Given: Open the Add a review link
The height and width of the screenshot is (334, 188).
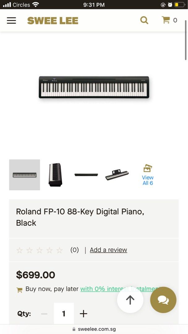Looking at the screenshot, I should click(108, 250).
